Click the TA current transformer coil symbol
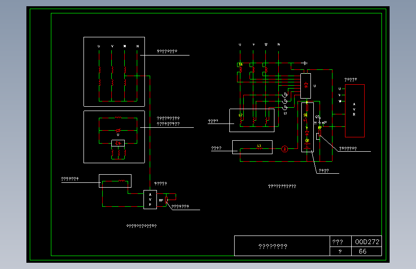 tap(240, 69)
